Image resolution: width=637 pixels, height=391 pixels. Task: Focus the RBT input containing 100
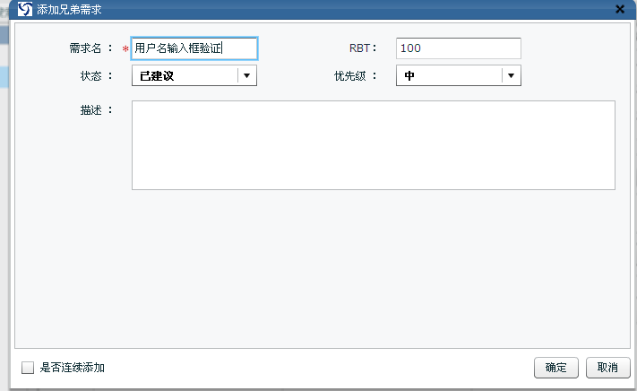pos(458,48)
